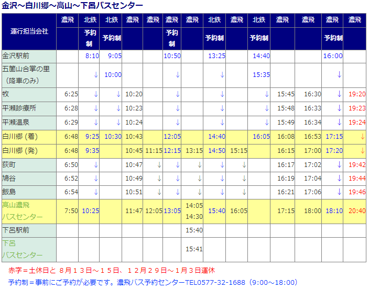Select the 牧 stop label
The height and width of the screenshot is (289, 369).
(x=6, y=94)
